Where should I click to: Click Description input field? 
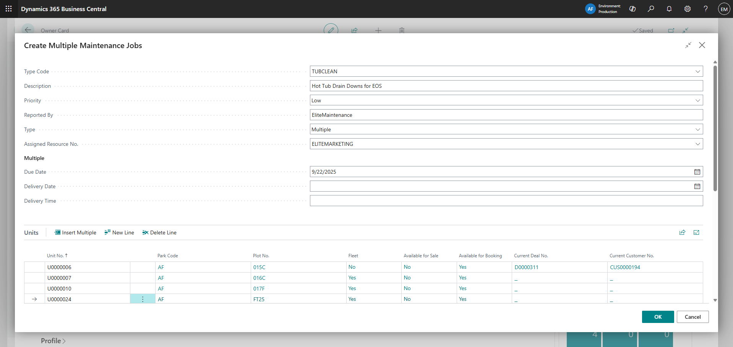[506, 86]
